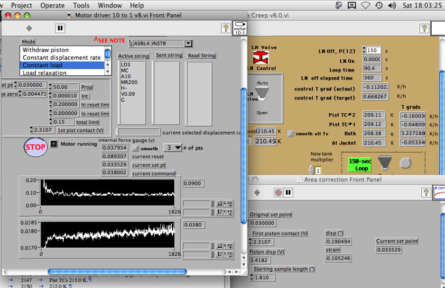The width and height of the screenshot is (445, 288).
Task: Click the Run arrow in Motor driver window
Action: [x=29, y=28]
